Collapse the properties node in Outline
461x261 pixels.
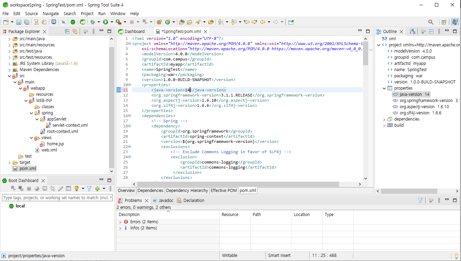[x=384, y=88]
